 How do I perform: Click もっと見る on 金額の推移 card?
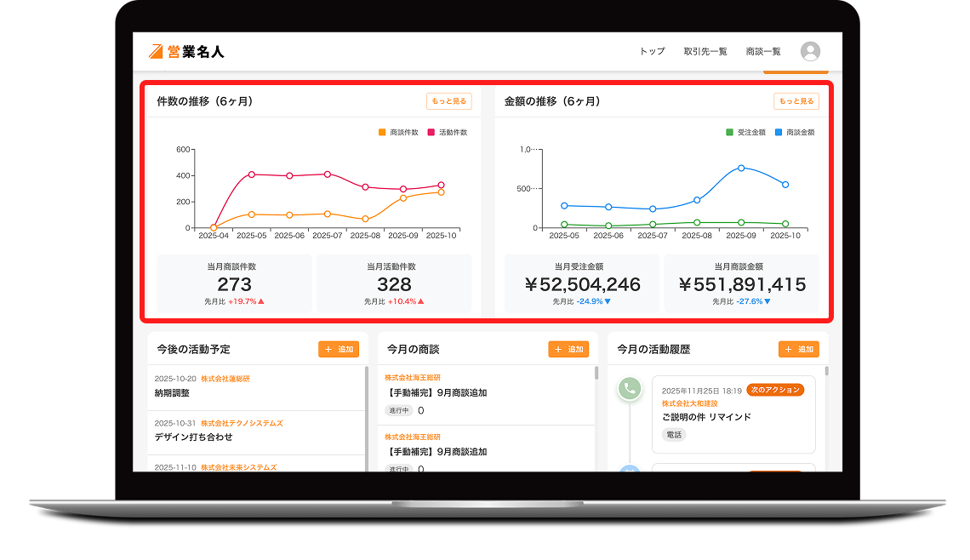tap(796, 101)
